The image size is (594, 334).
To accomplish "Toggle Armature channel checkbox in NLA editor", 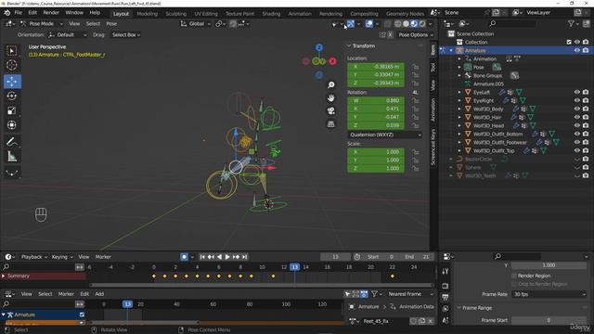I will click(82, 315).
